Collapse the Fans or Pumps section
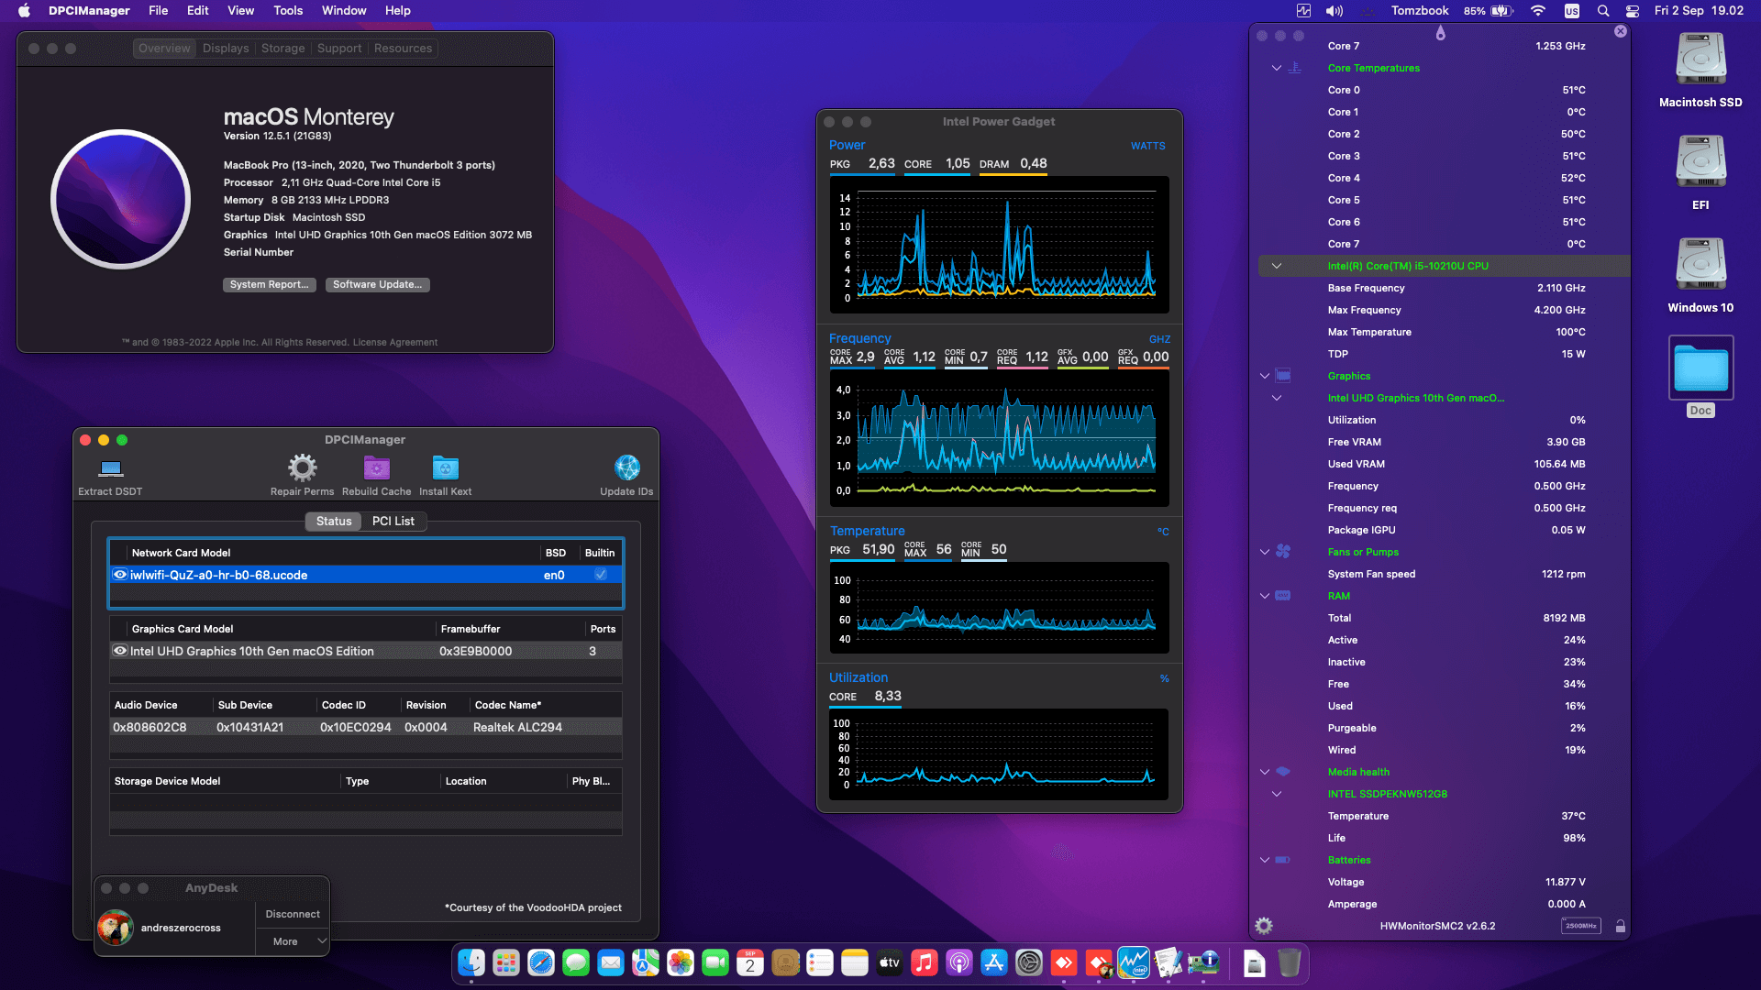This screenshot has width=1761, height=990. pyautogui.click(x=1265, y=552)
